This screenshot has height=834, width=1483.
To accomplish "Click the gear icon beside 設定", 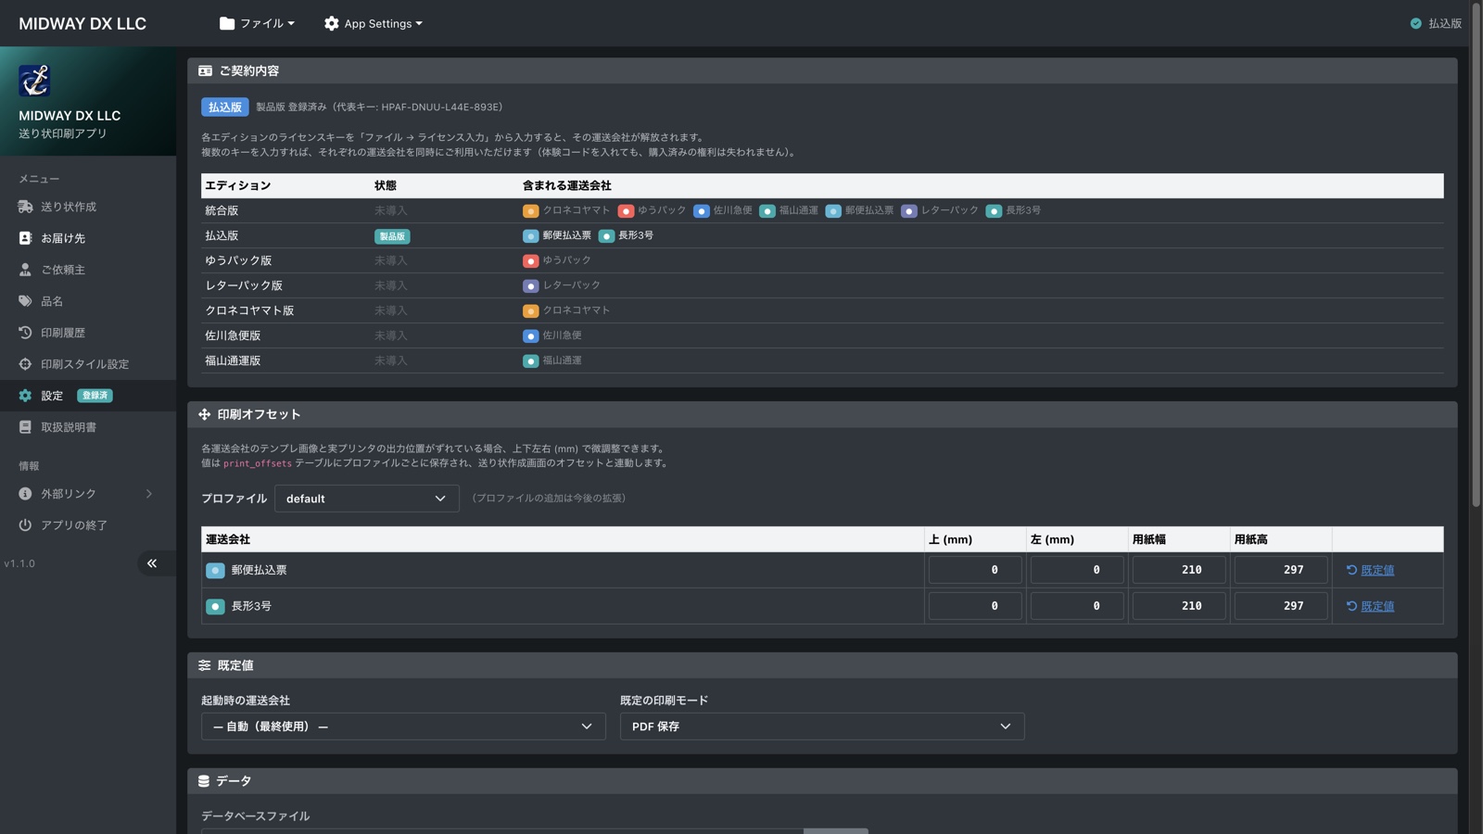I will 25,396.
